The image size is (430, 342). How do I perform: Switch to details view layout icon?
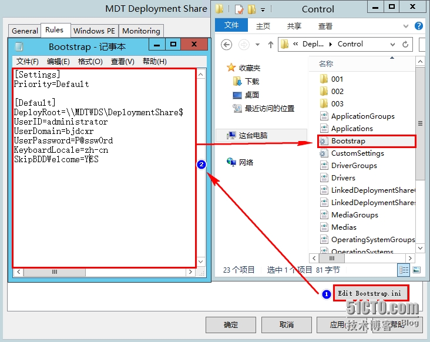click(x=404, y=270)
